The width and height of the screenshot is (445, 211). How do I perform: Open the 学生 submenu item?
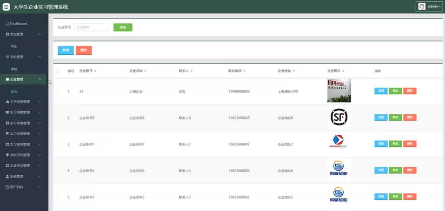14,46
